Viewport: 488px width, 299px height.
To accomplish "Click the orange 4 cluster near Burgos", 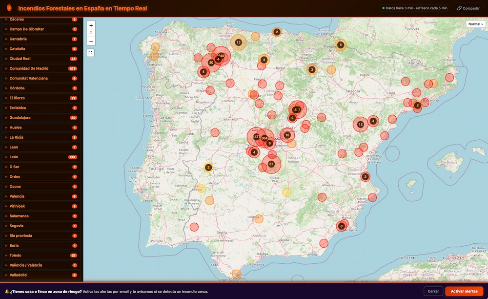I will pyautogui.click(x=264, y=60).
